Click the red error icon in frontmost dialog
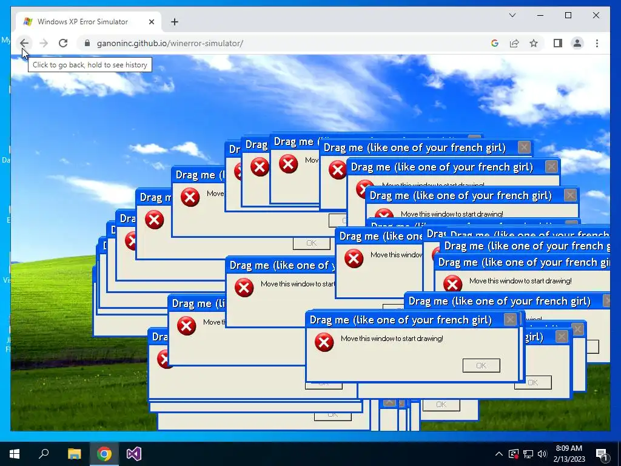The image size is (621, 466). (324, 342)
